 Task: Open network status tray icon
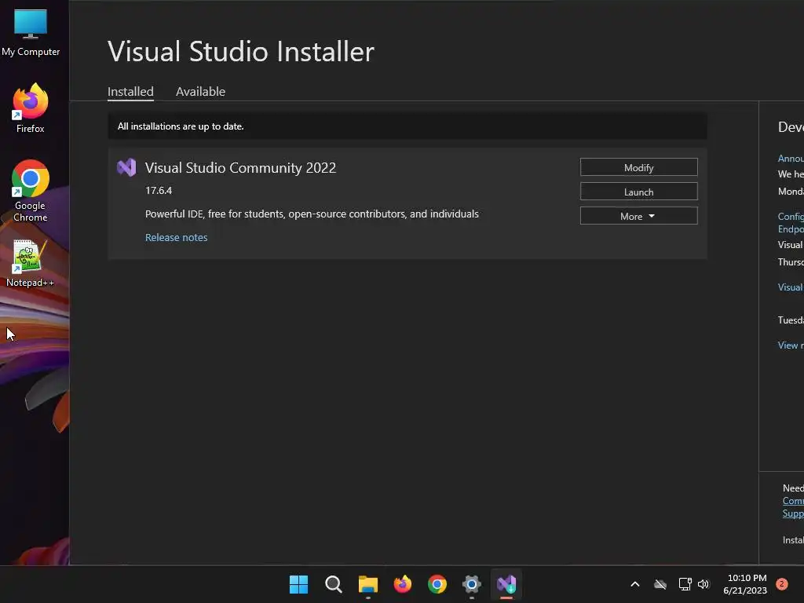tap(685, 584)
